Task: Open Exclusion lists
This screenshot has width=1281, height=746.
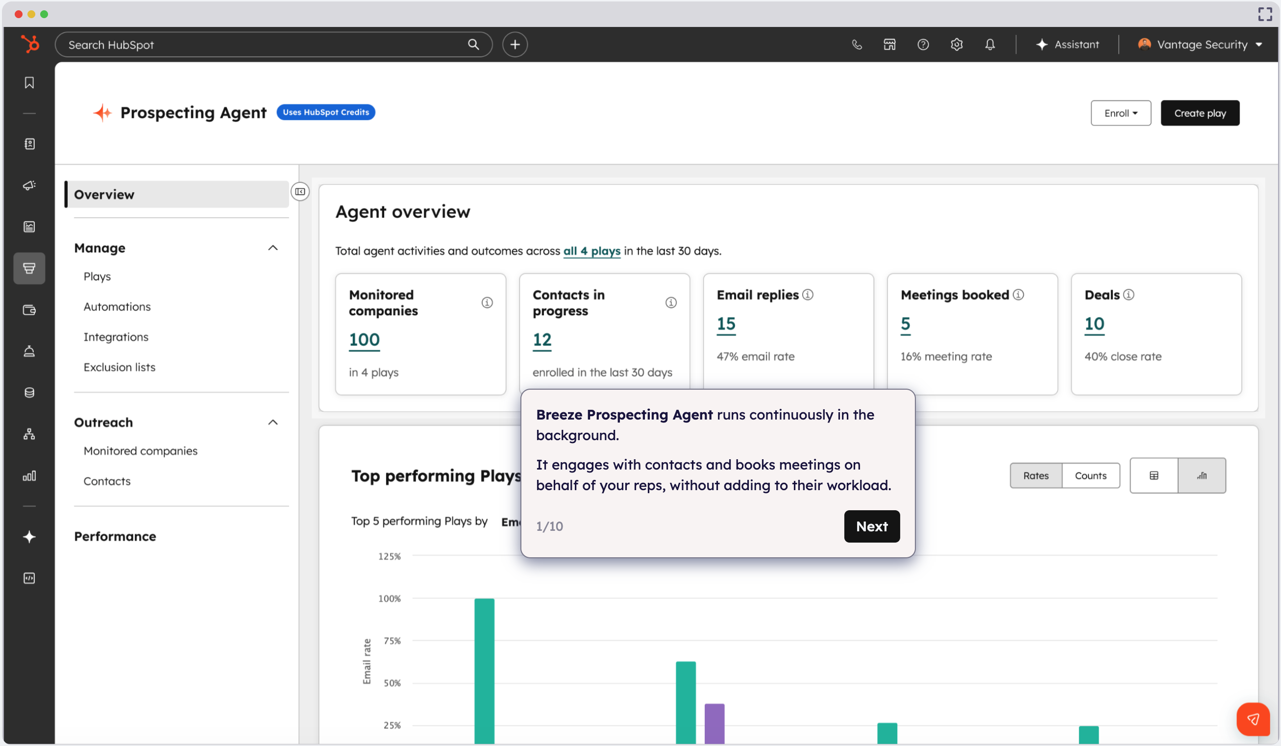Action: [120, 368]
